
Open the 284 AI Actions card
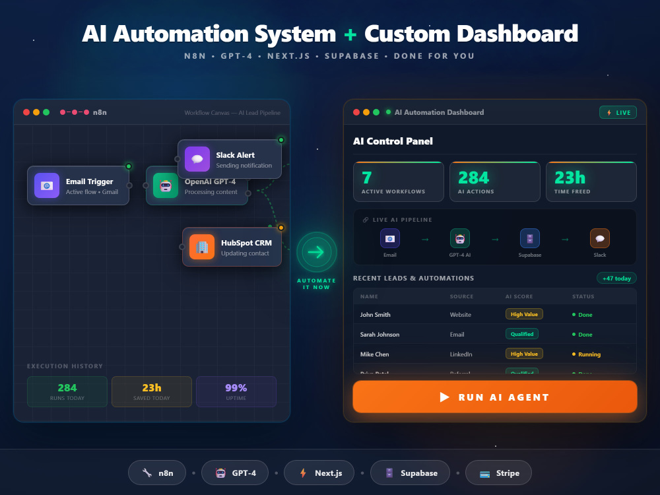pos(495,182)
